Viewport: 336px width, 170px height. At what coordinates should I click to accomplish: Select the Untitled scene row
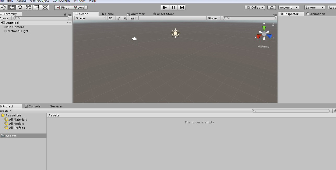pos(36,23)
